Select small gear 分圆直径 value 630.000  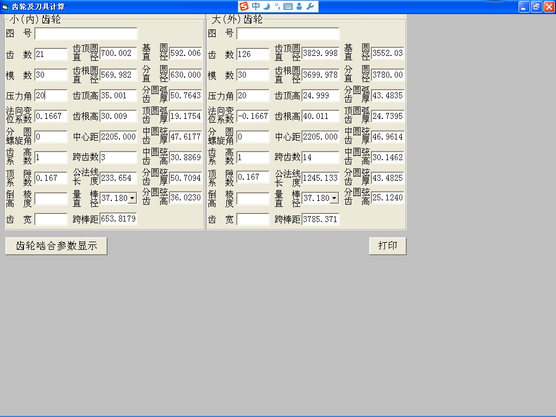click(x=186, y=75)
